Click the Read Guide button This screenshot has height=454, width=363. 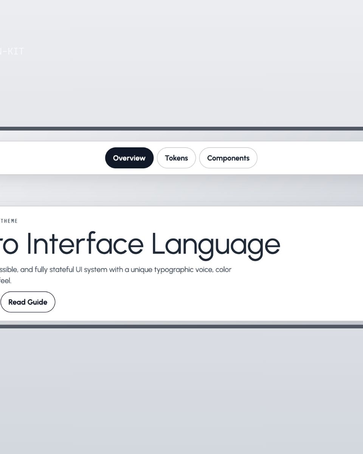click(x=28, y=302)
